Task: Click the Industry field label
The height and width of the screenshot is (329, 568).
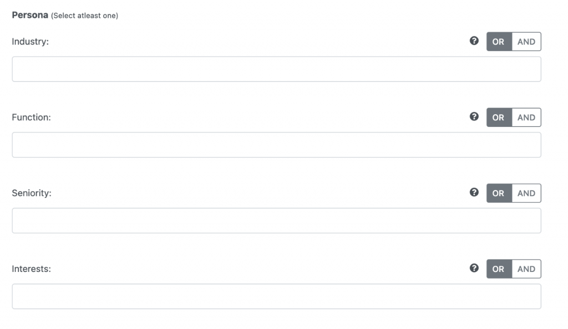Action: pyautogui.click(x=31, y=42)
